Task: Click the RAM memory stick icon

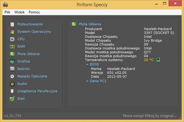Action: 12,47
